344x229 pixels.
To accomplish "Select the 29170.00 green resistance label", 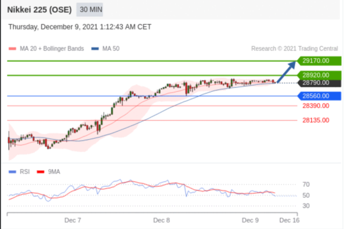I will click(x=319, y=61).
